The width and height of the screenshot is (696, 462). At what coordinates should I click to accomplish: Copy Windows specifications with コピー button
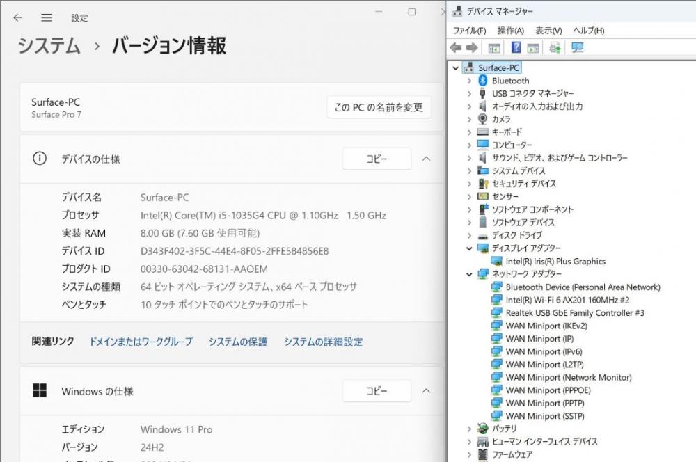pos(377,390)
